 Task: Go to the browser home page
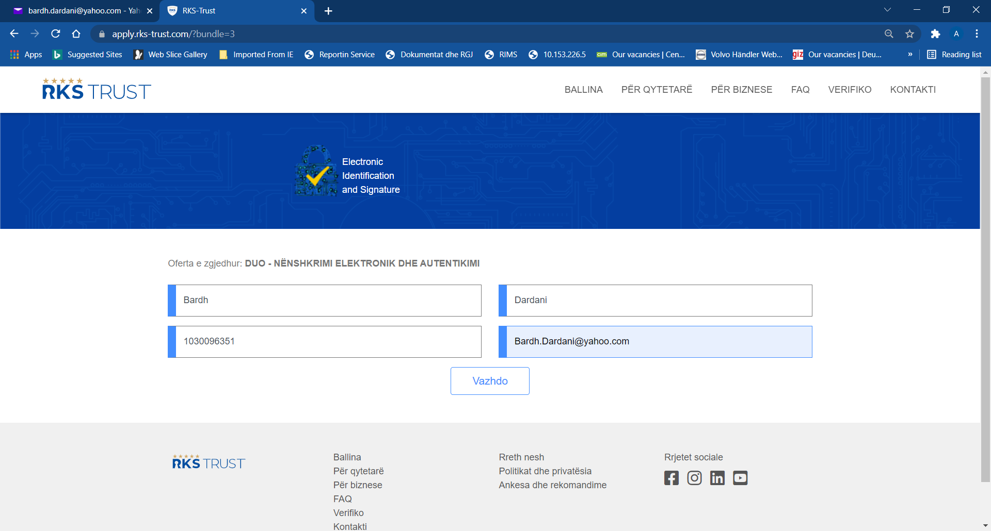tap(76, 34)
